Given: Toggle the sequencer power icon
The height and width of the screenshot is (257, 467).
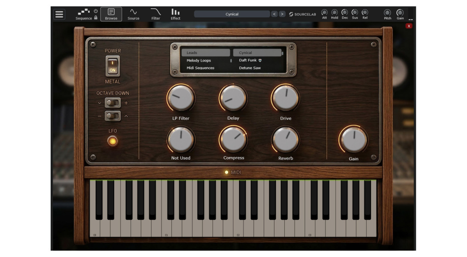Looking at the screenshot, I should pyautogui.click(x=96, y=11).
